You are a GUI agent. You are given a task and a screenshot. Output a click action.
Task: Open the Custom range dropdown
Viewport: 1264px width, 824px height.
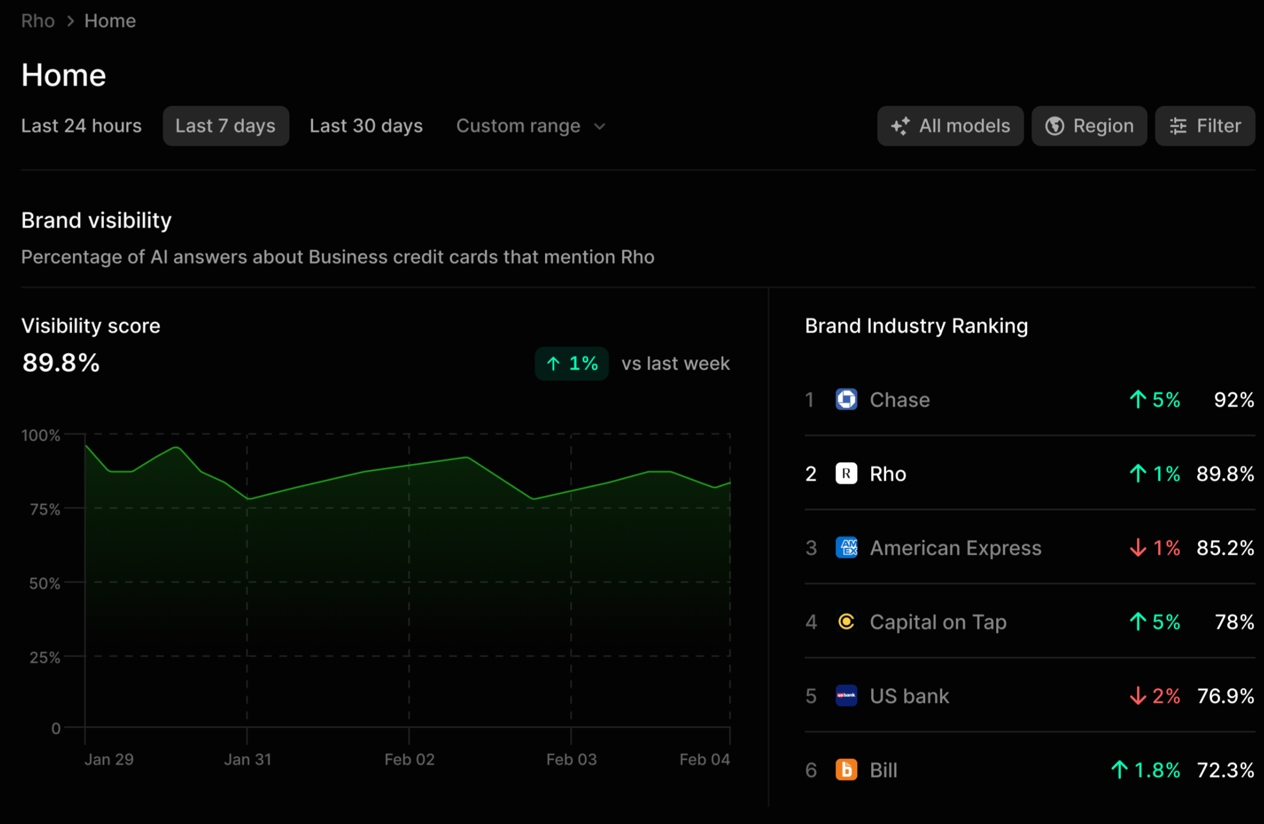click(x=531, y=126)
